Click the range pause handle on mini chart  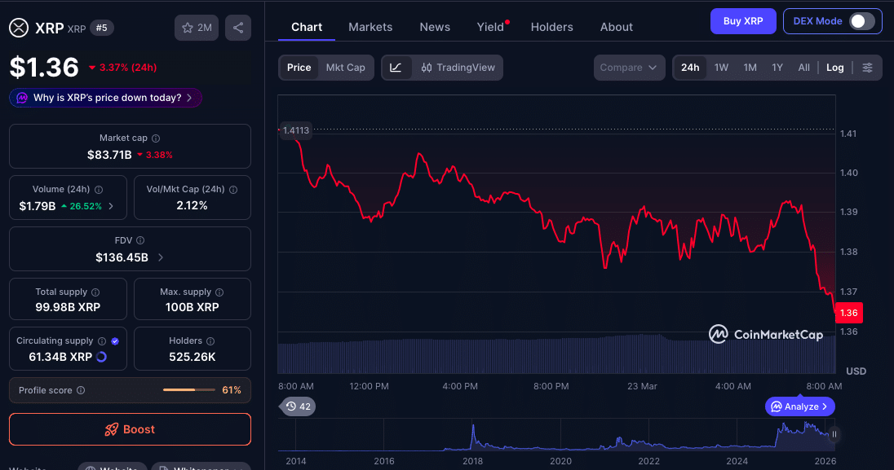click(834, 434)
